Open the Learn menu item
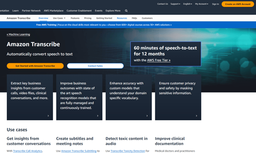Image resolution: width=256 pixels, height=153 pixels. 15,11
